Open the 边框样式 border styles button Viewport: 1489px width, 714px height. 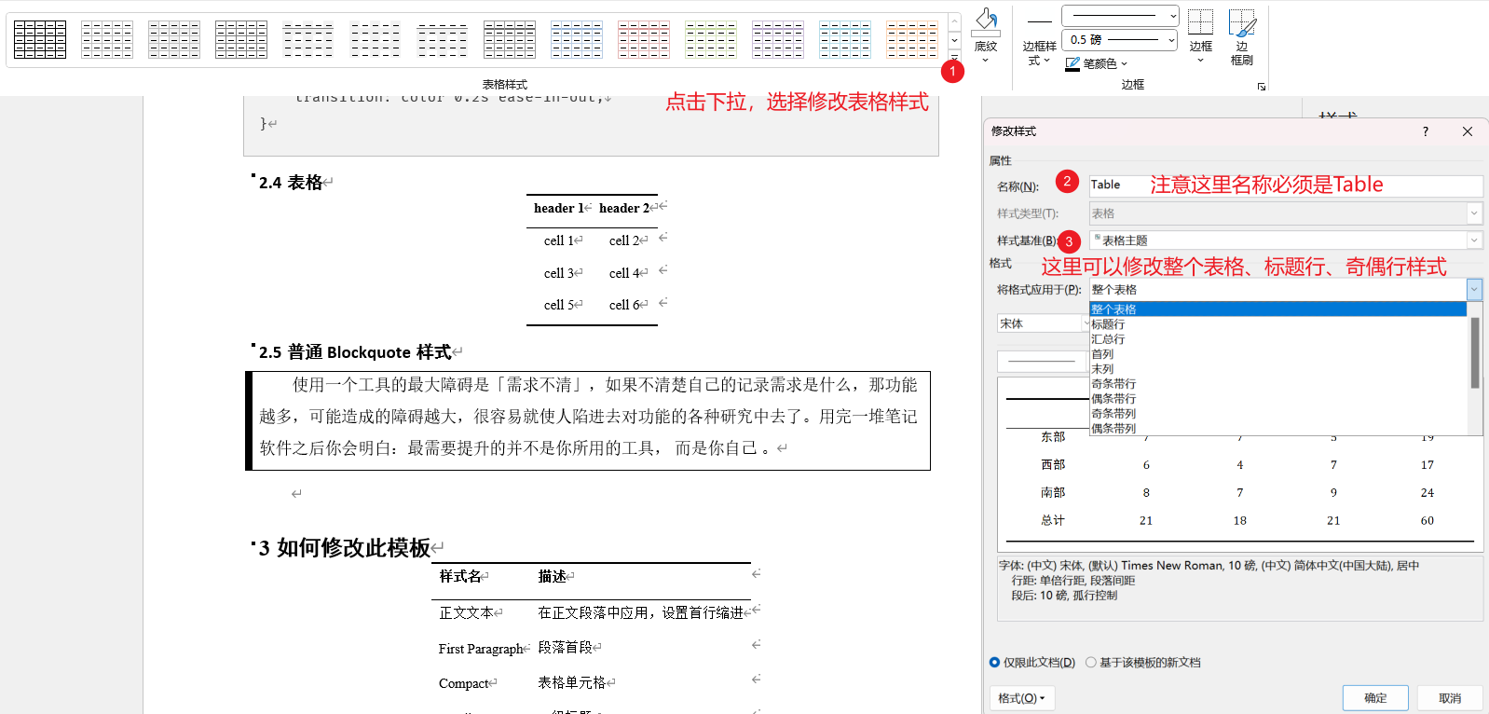(1039, 39)
